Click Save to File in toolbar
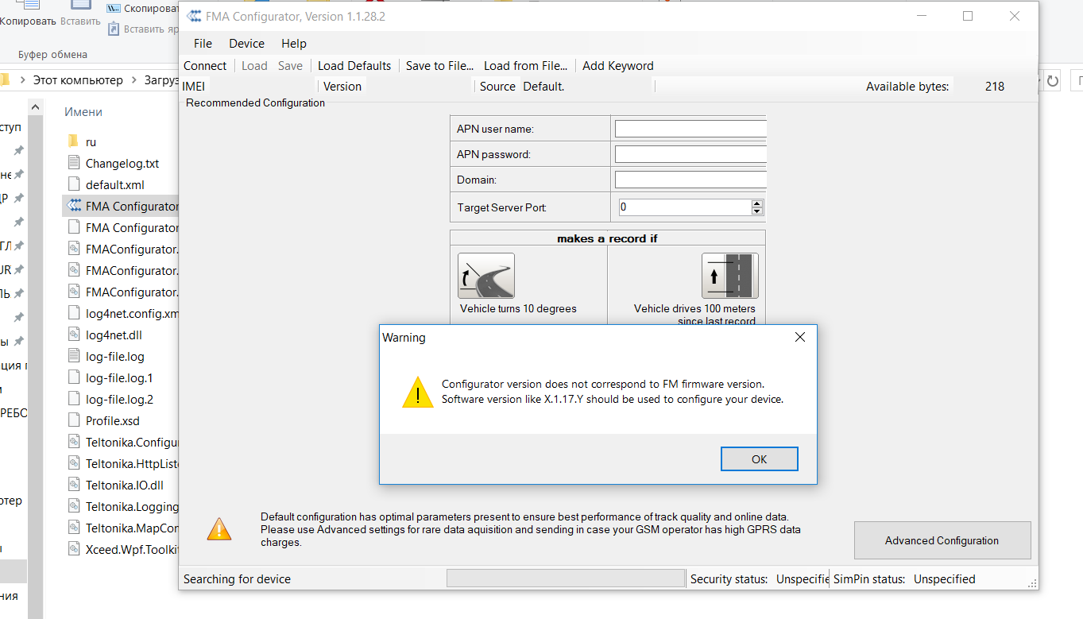The image size is (1083, 619). coord(439,66)
